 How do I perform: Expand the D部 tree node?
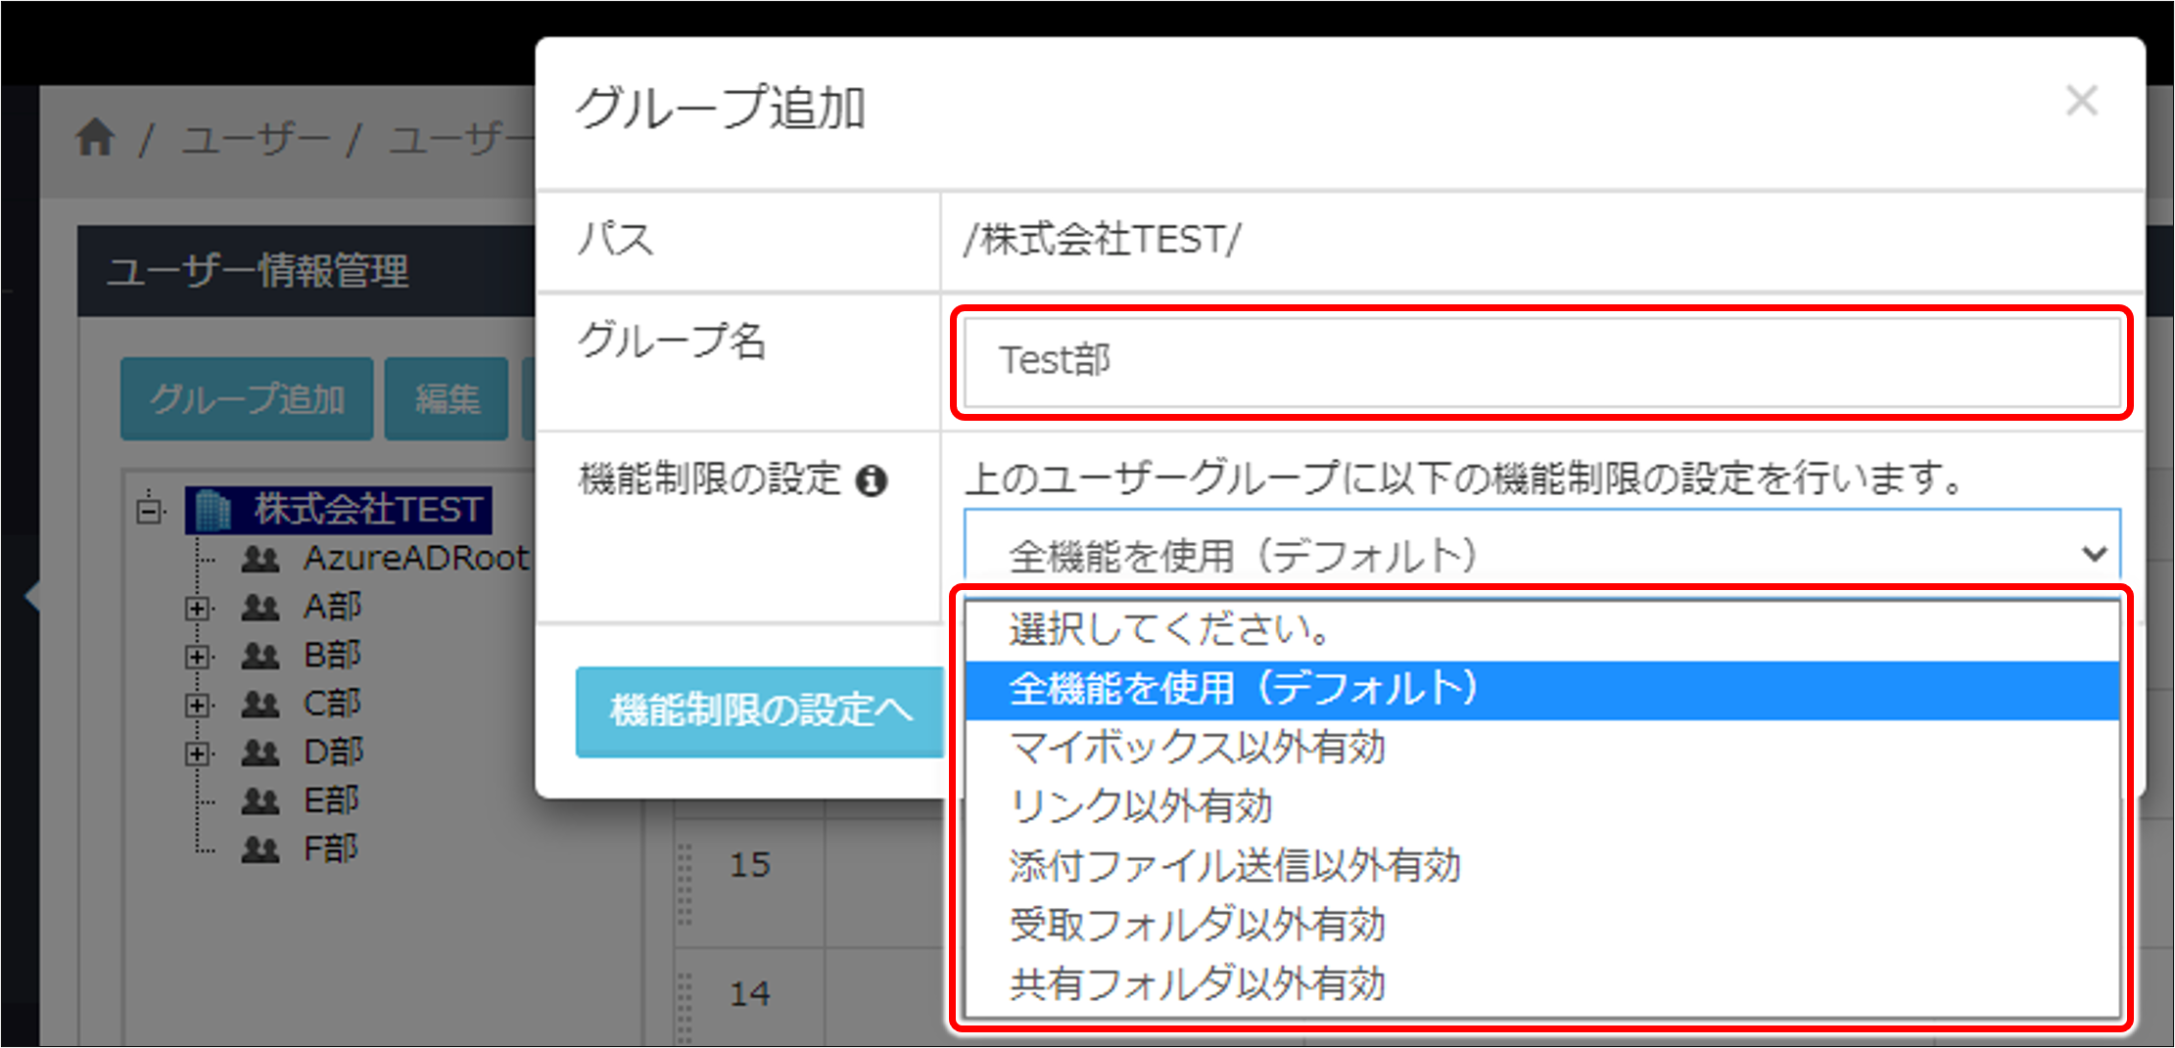tap(197, 752)
